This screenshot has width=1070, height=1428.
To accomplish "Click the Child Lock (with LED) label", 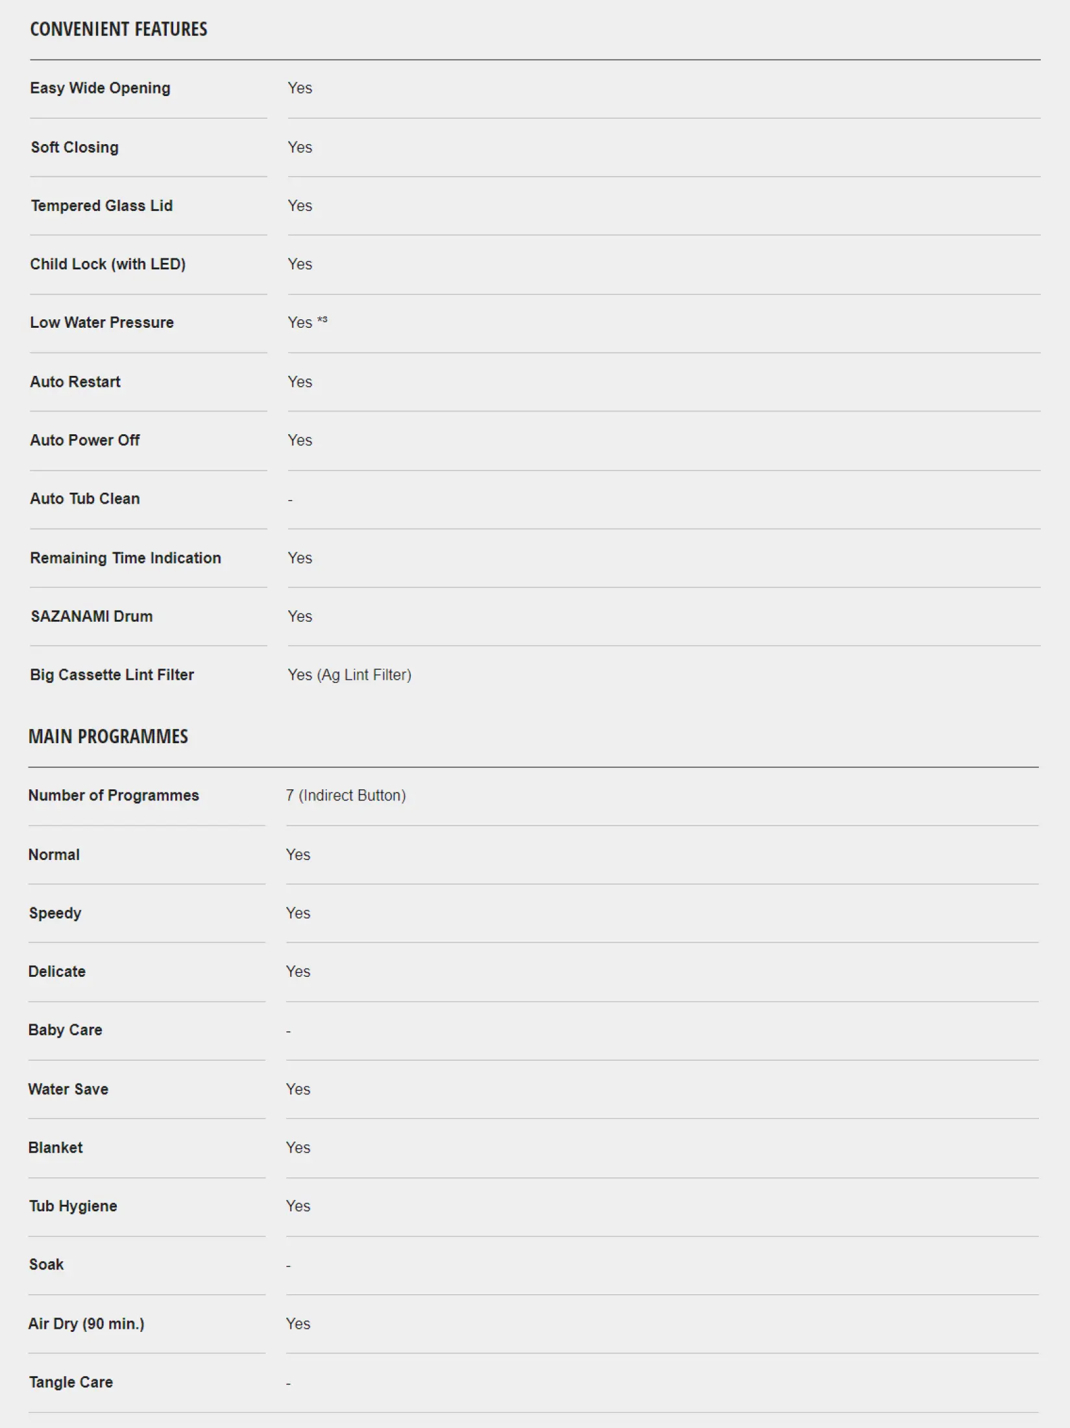I will (x=108, y=264).
